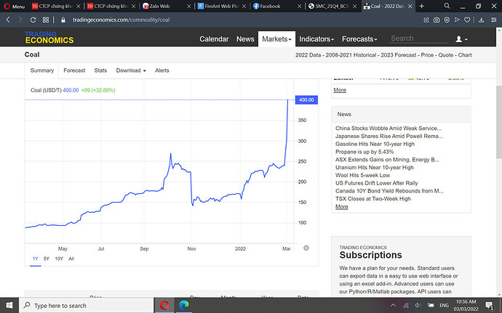
Task: Switch to the Forecast tab
Action: click(x=74, y=70)
